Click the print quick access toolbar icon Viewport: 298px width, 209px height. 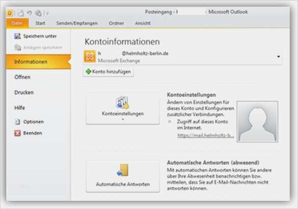[x=38, y=13]
